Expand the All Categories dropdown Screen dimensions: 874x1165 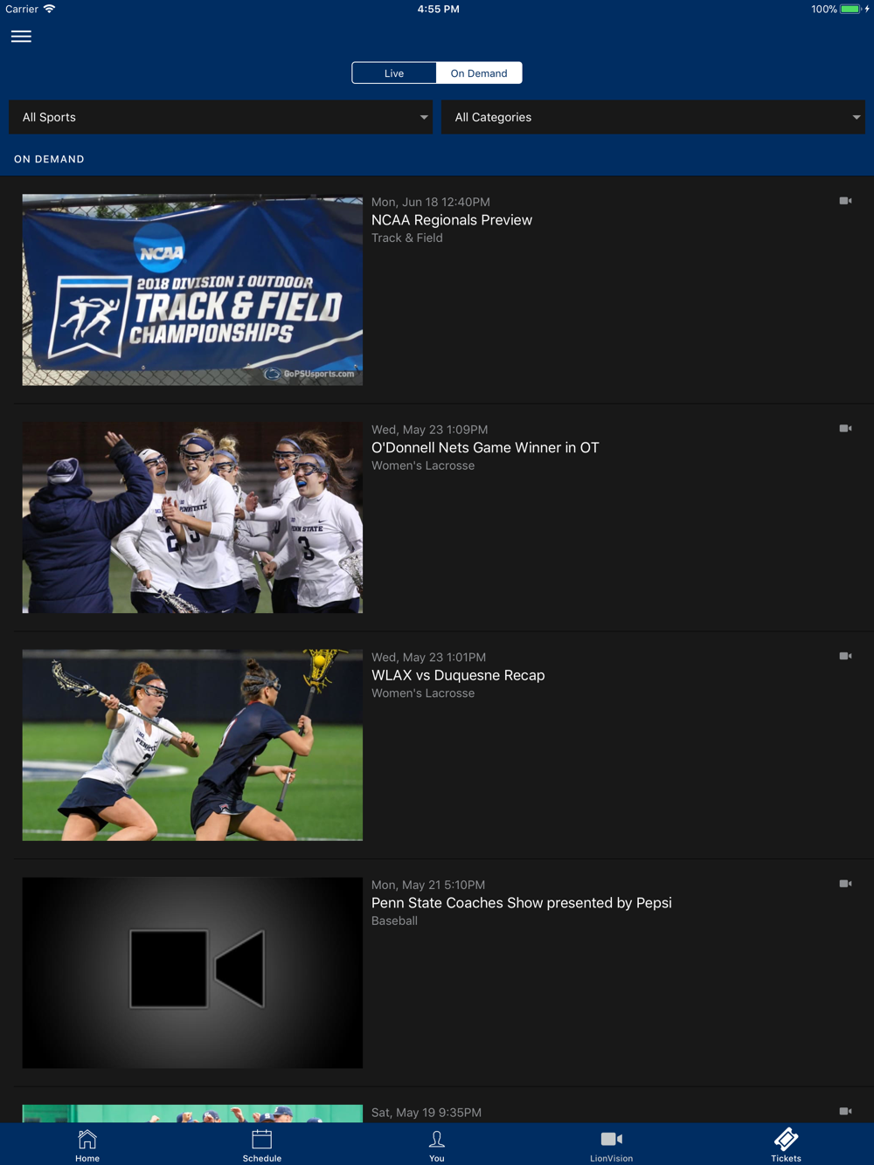[653, 117]
